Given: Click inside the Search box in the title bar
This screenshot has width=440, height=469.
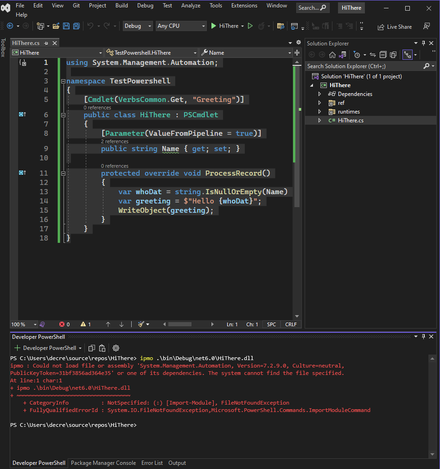Looking at the screenshot, I should [312, 7].
